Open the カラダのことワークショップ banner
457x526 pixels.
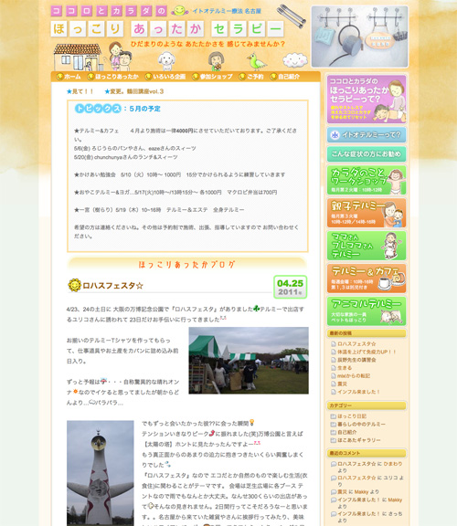coord(367,180)
